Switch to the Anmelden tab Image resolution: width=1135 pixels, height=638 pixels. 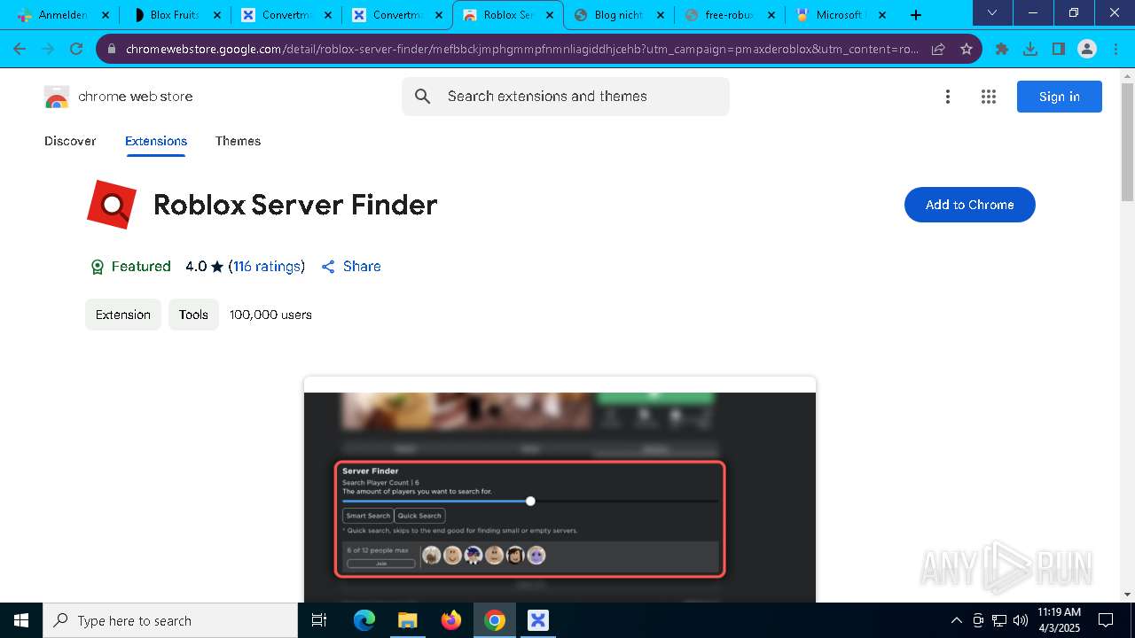click(x=62, y=15)
